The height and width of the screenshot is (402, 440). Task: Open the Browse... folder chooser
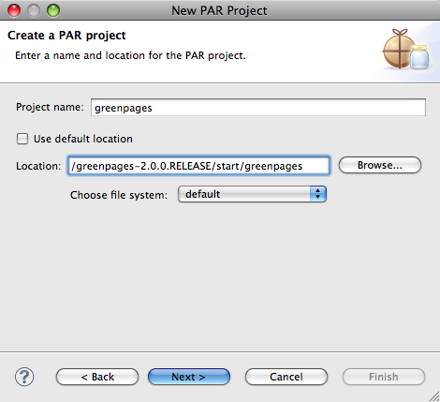coord(380,165)
